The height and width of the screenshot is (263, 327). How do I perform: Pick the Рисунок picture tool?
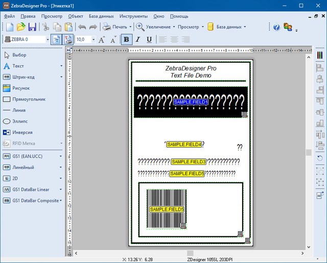(x=20, y=88)
